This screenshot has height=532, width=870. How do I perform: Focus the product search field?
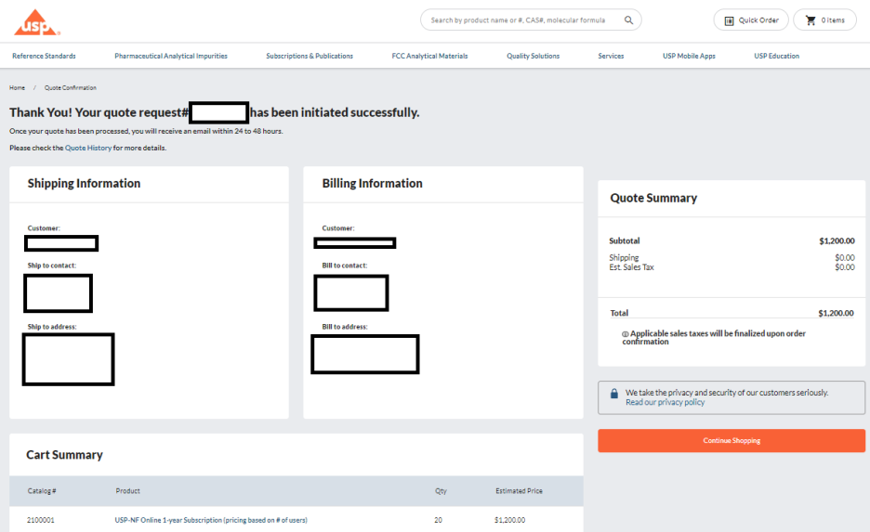[x=531, y=19]
